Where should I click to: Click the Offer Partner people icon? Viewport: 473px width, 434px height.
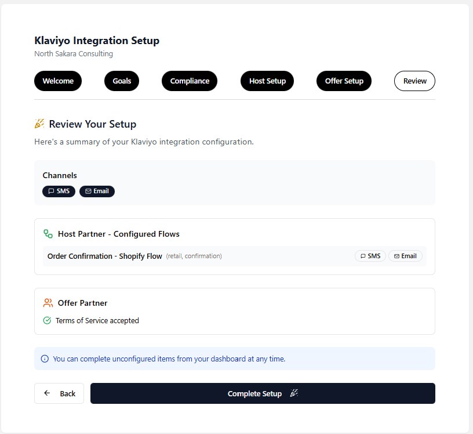(48, 303)
